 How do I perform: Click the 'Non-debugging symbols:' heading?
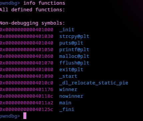32,23
